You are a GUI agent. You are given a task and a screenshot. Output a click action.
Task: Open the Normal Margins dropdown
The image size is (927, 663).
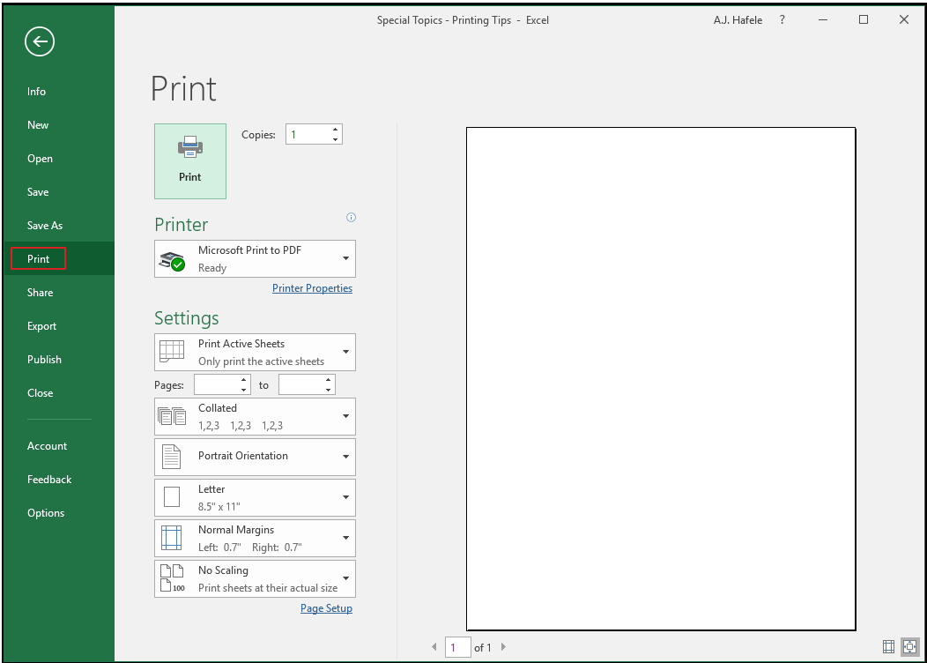[x=255, y=538]
